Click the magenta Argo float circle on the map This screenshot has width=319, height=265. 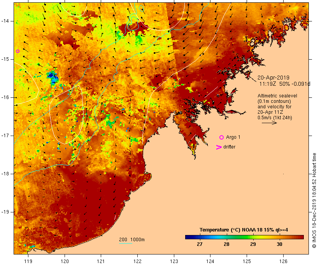tap(18, 51)
